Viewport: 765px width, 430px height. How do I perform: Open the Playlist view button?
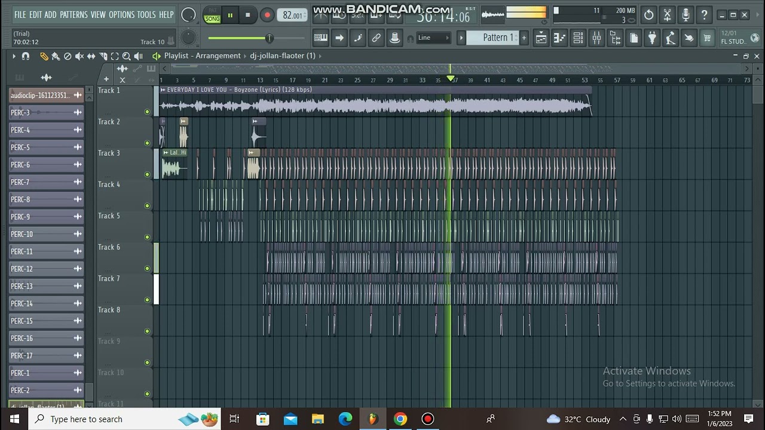(x=541, y=38)
